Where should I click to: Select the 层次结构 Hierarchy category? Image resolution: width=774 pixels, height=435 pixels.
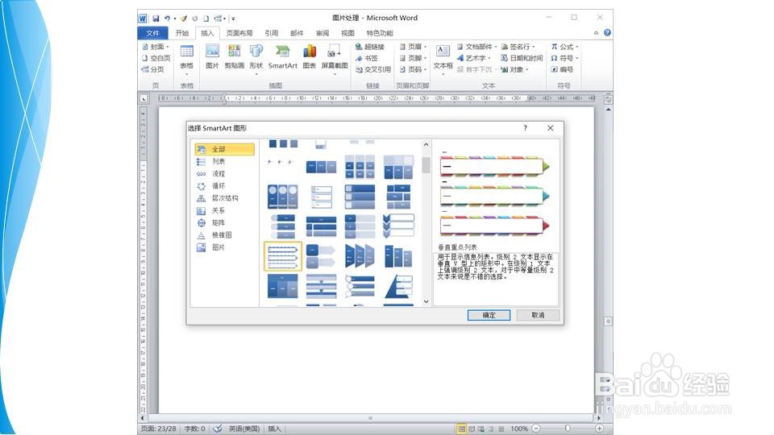(225, 198)
